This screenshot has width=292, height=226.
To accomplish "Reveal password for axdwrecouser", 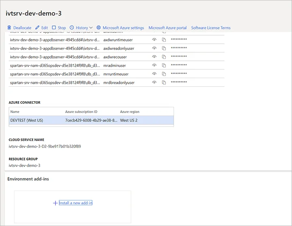I will pyautogui.click(x=154, y=57).
